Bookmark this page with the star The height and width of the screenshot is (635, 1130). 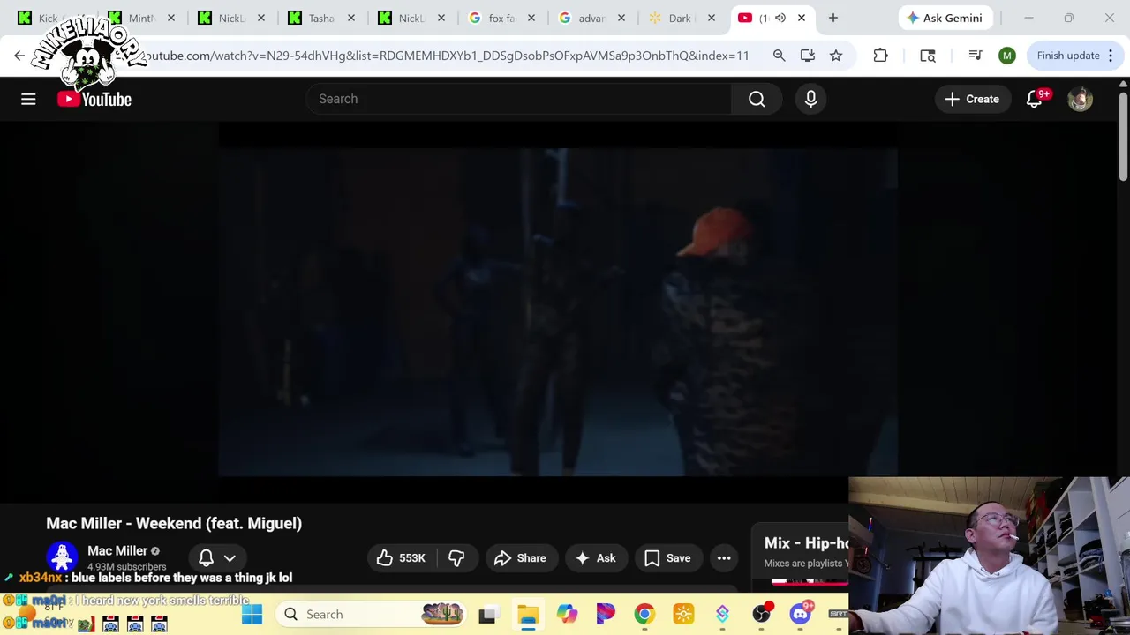coord(835,56)
